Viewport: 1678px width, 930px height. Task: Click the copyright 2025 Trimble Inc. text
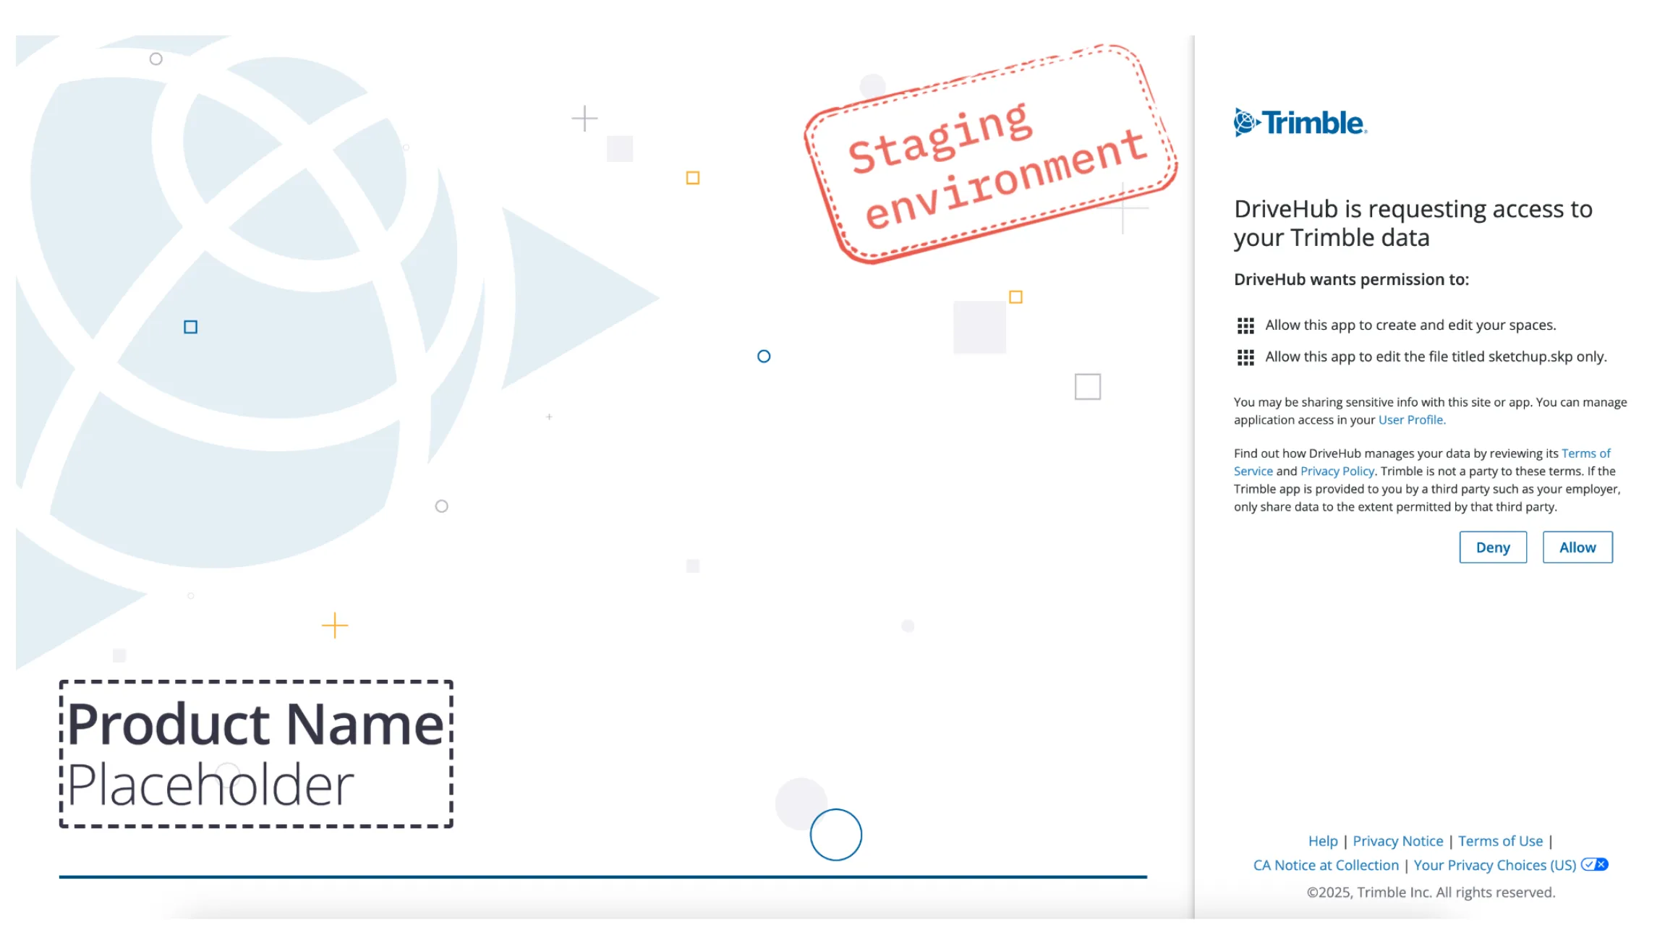tap(1431, 892)
